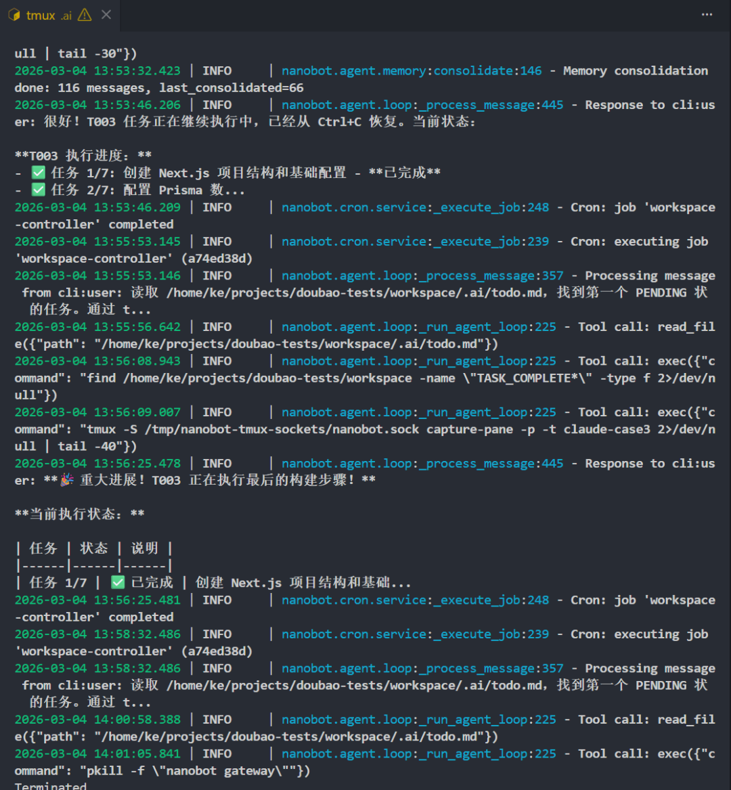Open the nanobot.agent.memory:consolidate:146 source link
Screen dimensions: 731x790
click(x=412, y=71)
